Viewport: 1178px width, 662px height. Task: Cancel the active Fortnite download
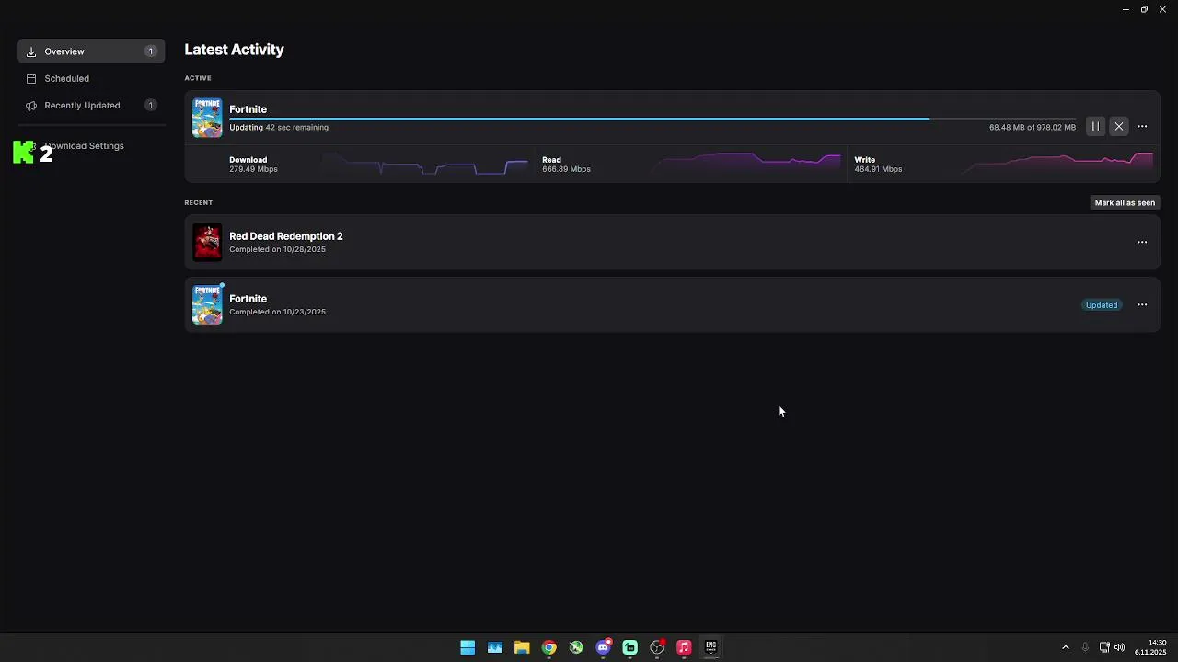[x=1119, y=127]
